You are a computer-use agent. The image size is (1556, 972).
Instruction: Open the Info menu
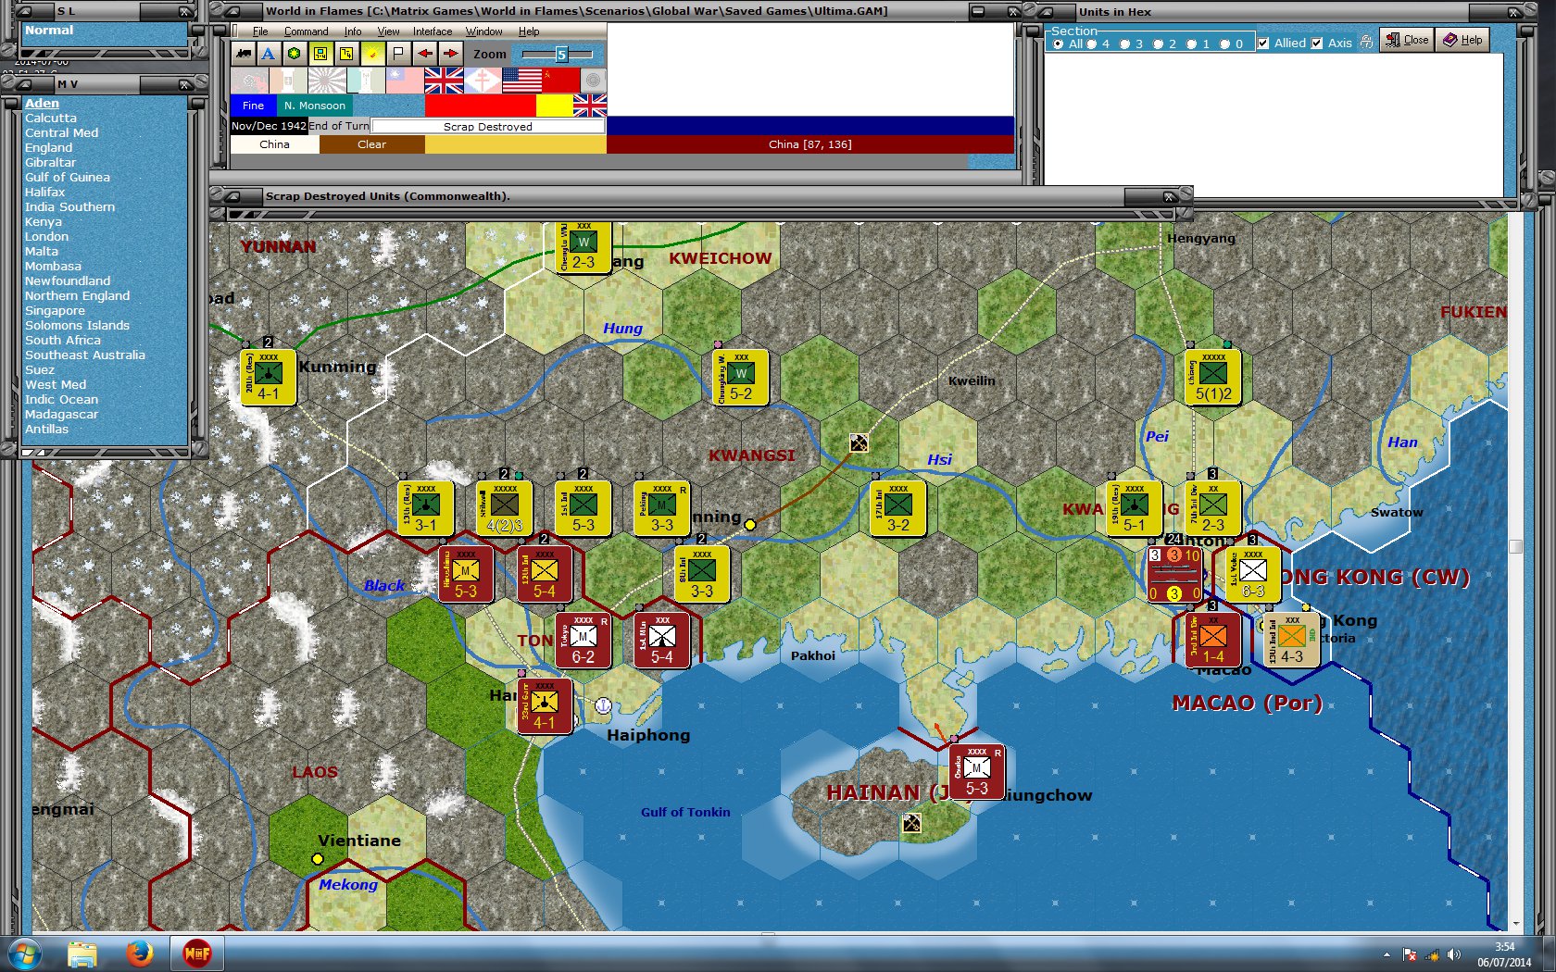[x=353, y=31]
